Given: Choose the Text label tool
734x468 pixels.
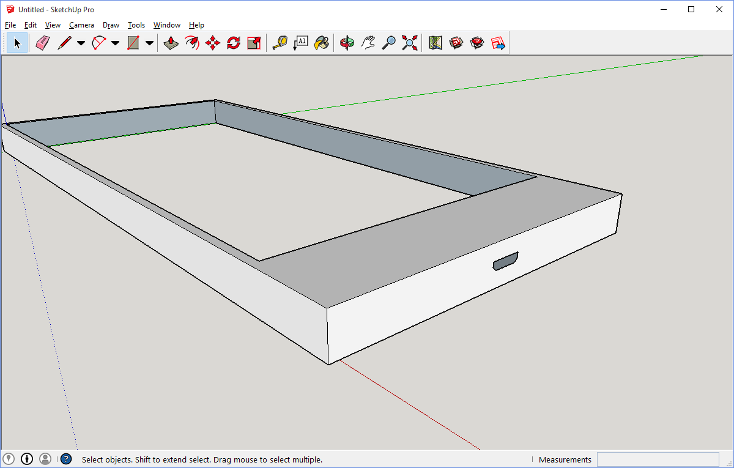Looking at the screenshot, I should click(300, 43).
